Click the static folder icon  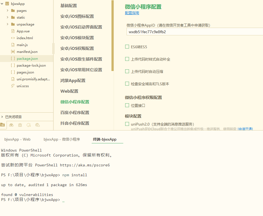(13, 18)
